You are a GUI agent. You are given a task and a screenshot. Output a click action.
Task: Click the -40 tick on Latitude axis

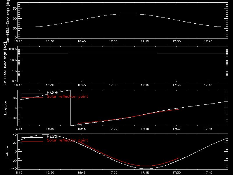[14, 169]
